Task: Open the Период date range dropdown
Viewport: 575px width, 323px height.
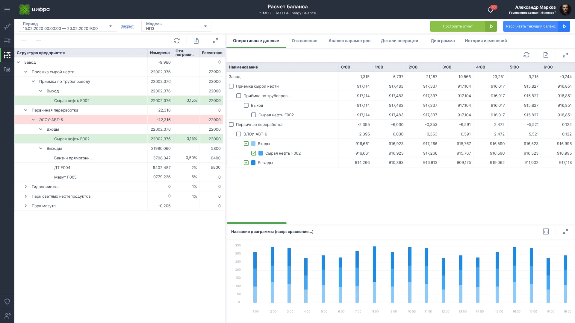Action: pos(111,26)
